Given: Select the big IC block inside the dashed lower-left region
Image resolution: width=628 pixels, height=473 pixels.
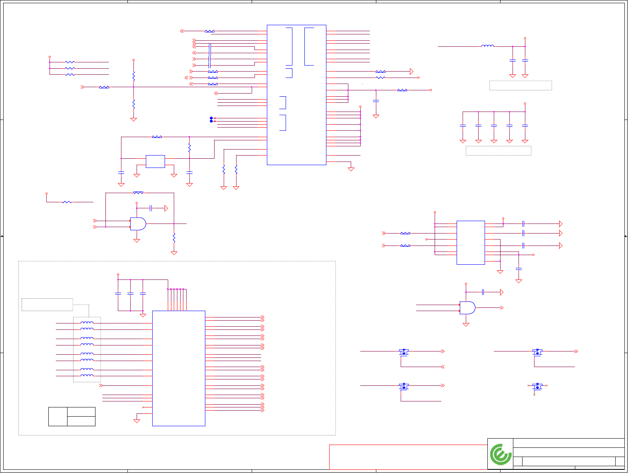Looking at the screenshot, I should (x=179, y=368).
